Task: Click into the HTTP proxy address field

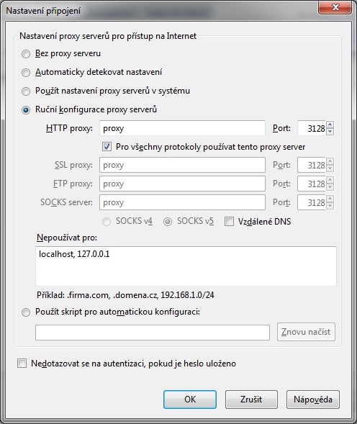Action: [182, 128]
